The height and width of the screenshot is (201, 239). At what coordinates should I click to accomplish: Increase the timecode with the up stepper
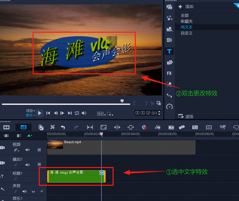[159, 112]
